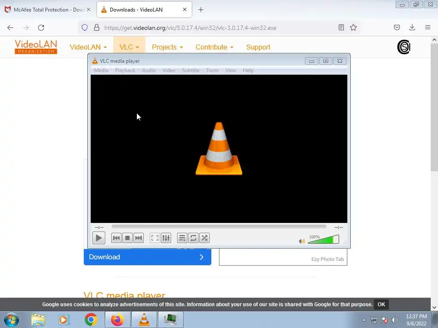Click the remaining time label in VLC
Screen dimensions: 438x328
click(x=339, y=227)
